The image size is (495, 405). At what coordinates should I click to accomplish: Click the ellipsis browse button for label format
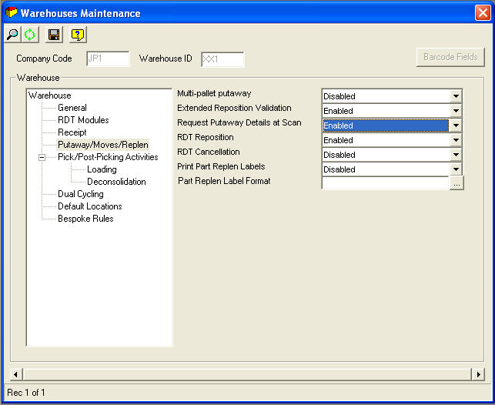(457, 183)
